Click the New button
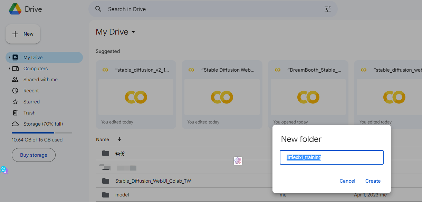422x202 pixels. (x=23, y=34)
